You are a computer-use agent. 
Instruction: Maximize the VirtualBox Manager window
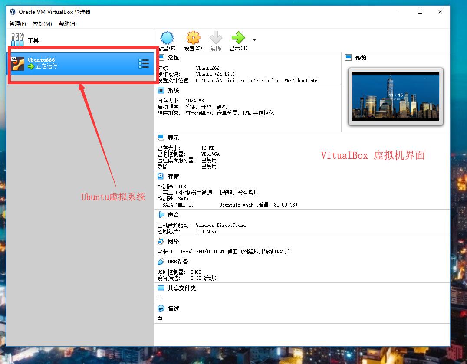click(420, 12)
